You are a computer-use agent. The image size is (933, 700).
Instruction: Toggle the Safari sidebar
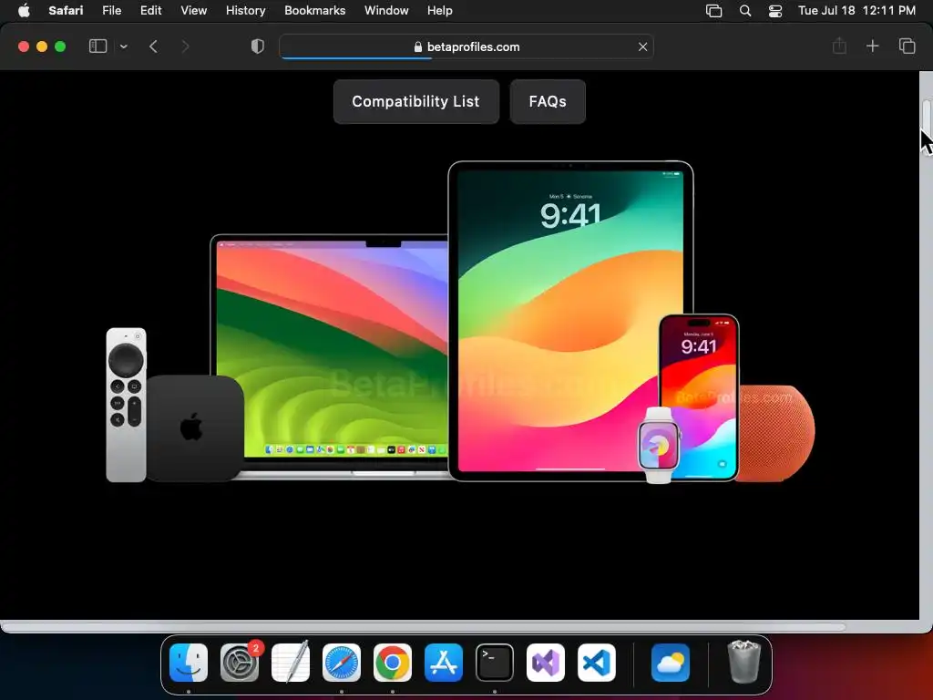coord(97,46)
